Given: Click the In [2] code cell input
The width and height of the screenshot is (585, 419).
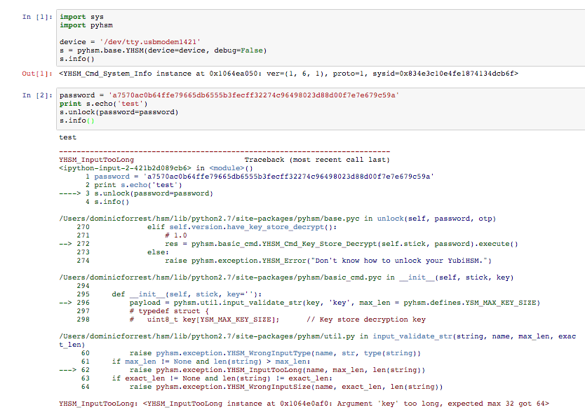Looking at the screenshot, I should click(321, 109).
